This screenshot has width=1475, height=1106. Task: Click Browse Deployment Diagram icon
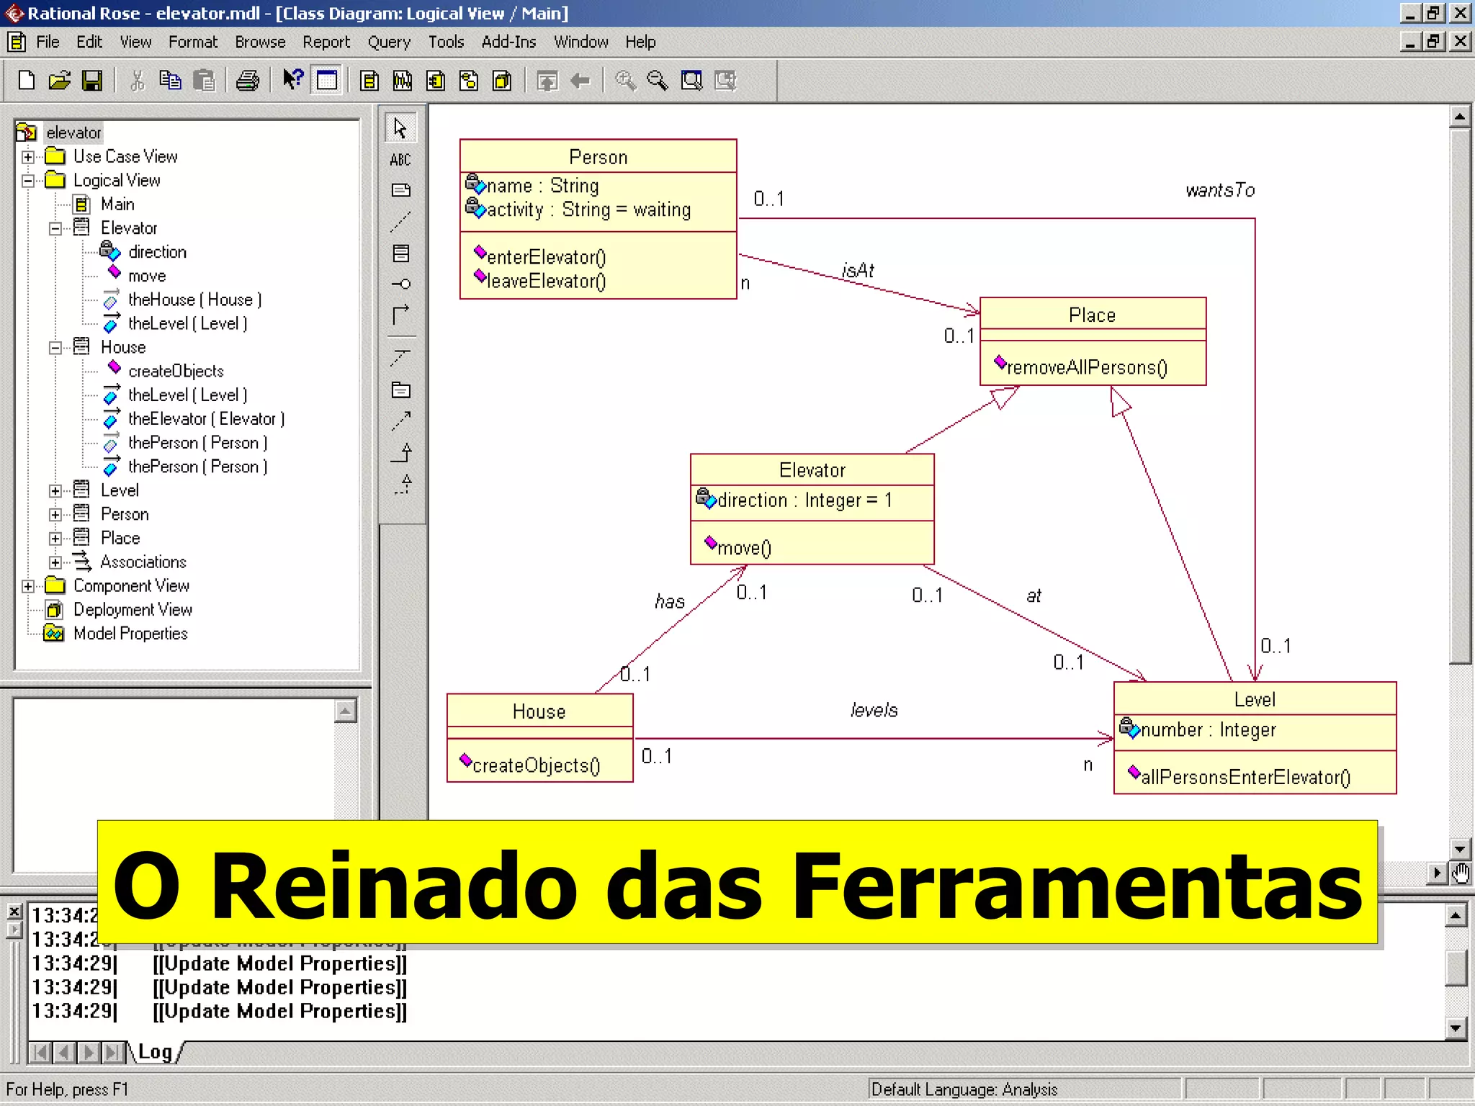pos(502,81)
